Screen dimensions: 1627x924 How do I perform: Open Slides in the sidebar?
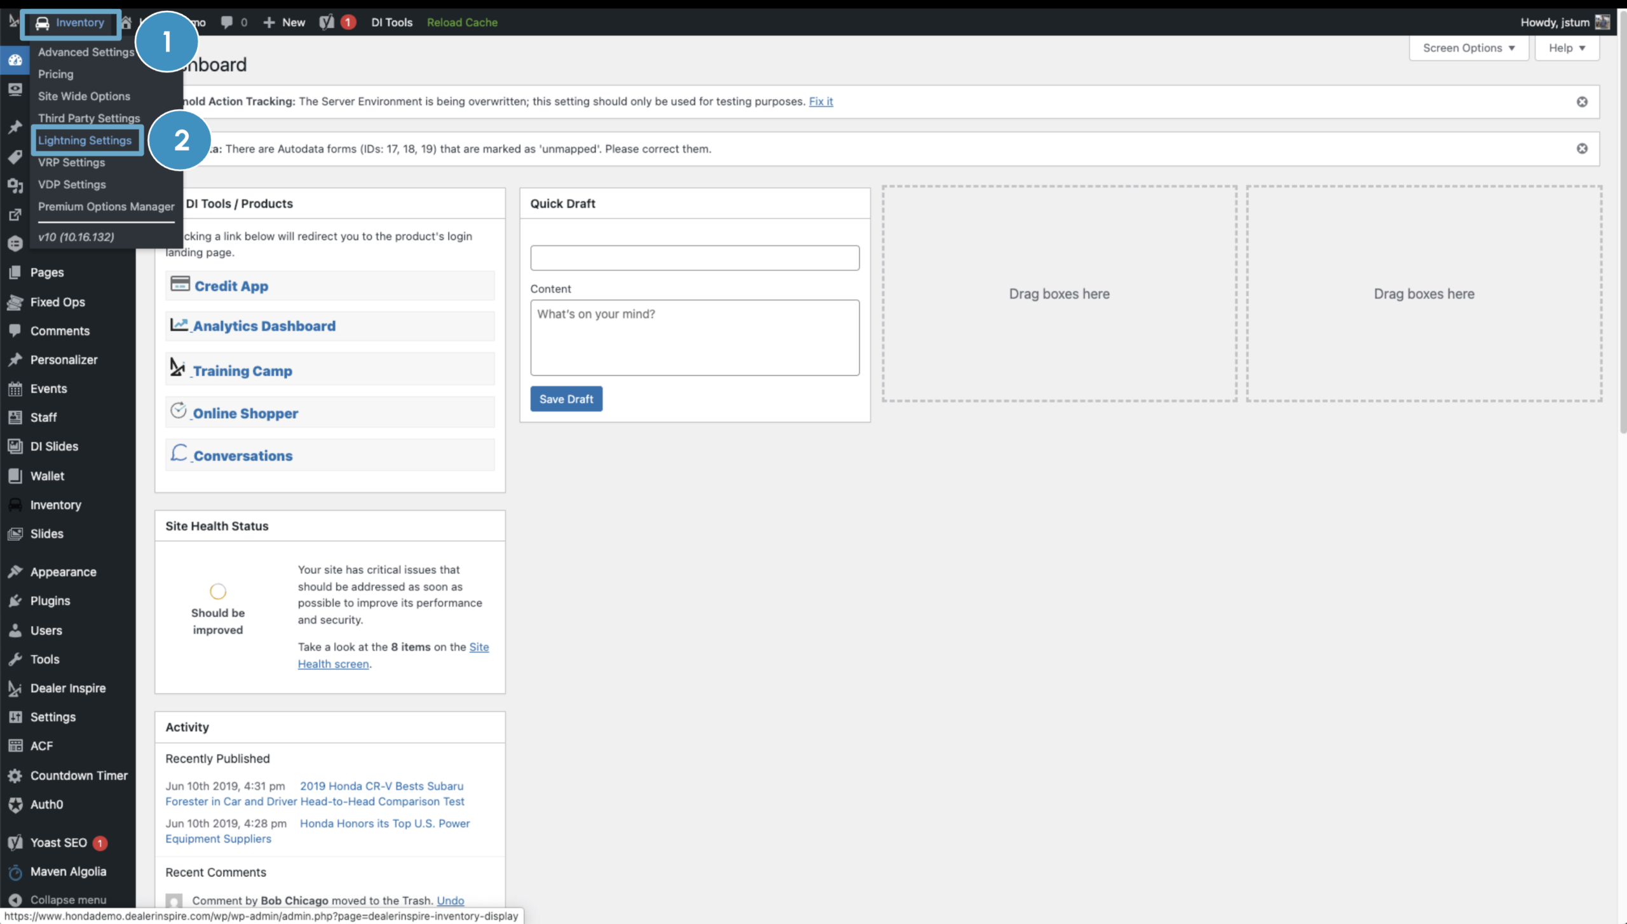[47, 534]
